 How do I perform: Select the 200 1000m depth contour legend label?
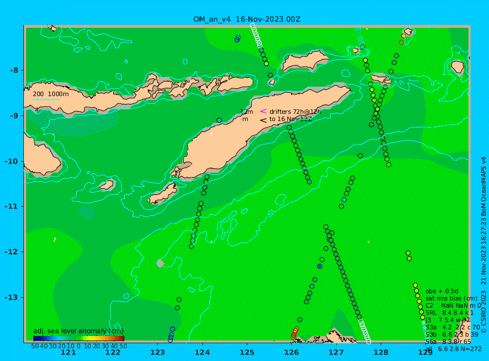(x=51, y=94)
